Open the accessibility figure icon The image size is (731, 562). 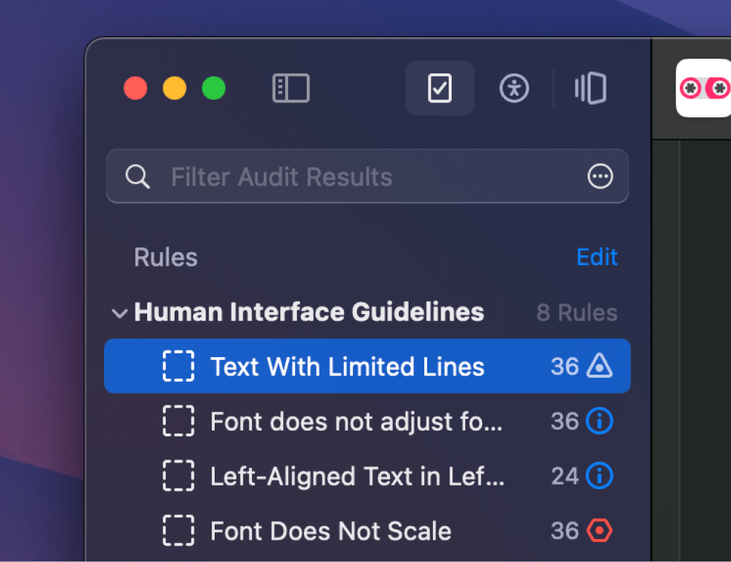(514, 88)
